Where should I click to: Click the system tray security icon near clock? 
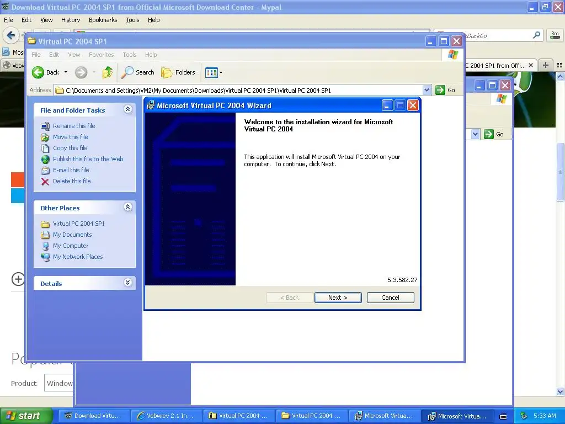[x=524, y=416]
